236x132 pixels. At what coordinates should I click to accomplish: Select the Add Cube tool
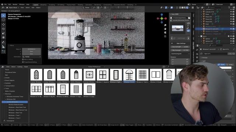3,52
